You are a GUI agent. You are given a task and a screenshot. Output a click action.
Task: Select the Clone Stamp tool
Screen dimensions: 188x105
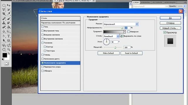point(4,23)
